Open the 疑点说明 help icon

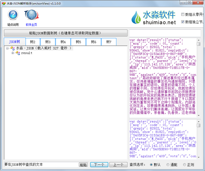tap(13, 14)
